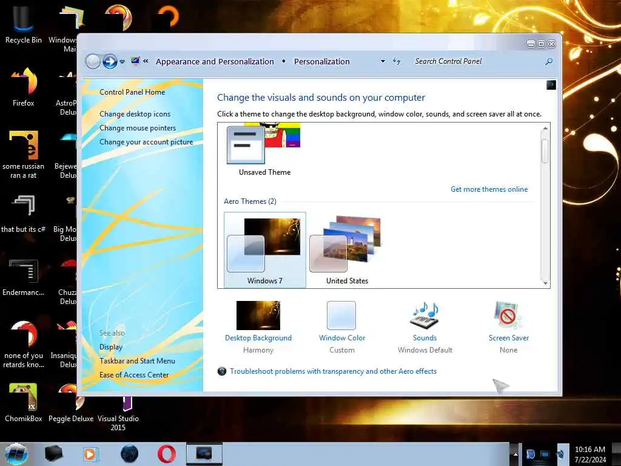
Task: Click the volume tray icon
Action: (x=560, y=454)
